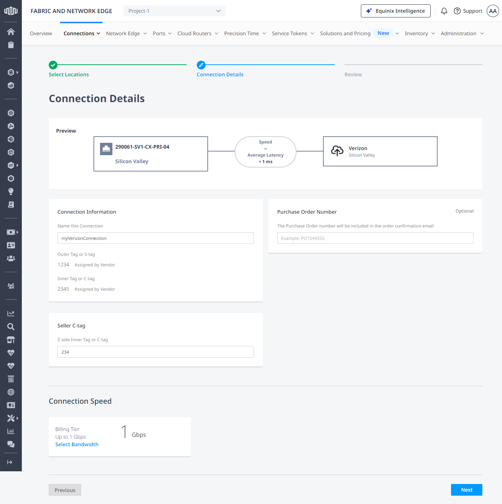Open the storefront marketplace sidebar icon
The height and width of the screenshot is (504, 502).
[11, 340]
